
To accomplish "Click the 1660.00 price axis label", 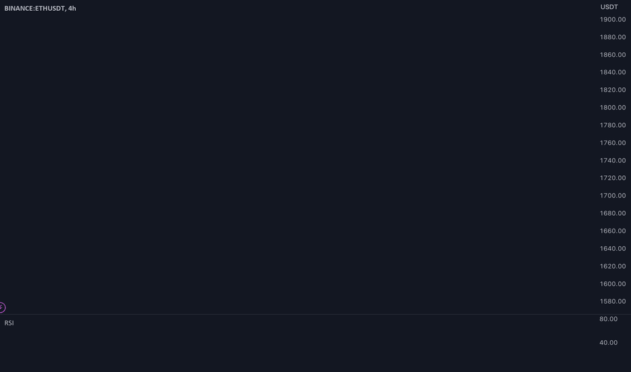I will (613, 231).
